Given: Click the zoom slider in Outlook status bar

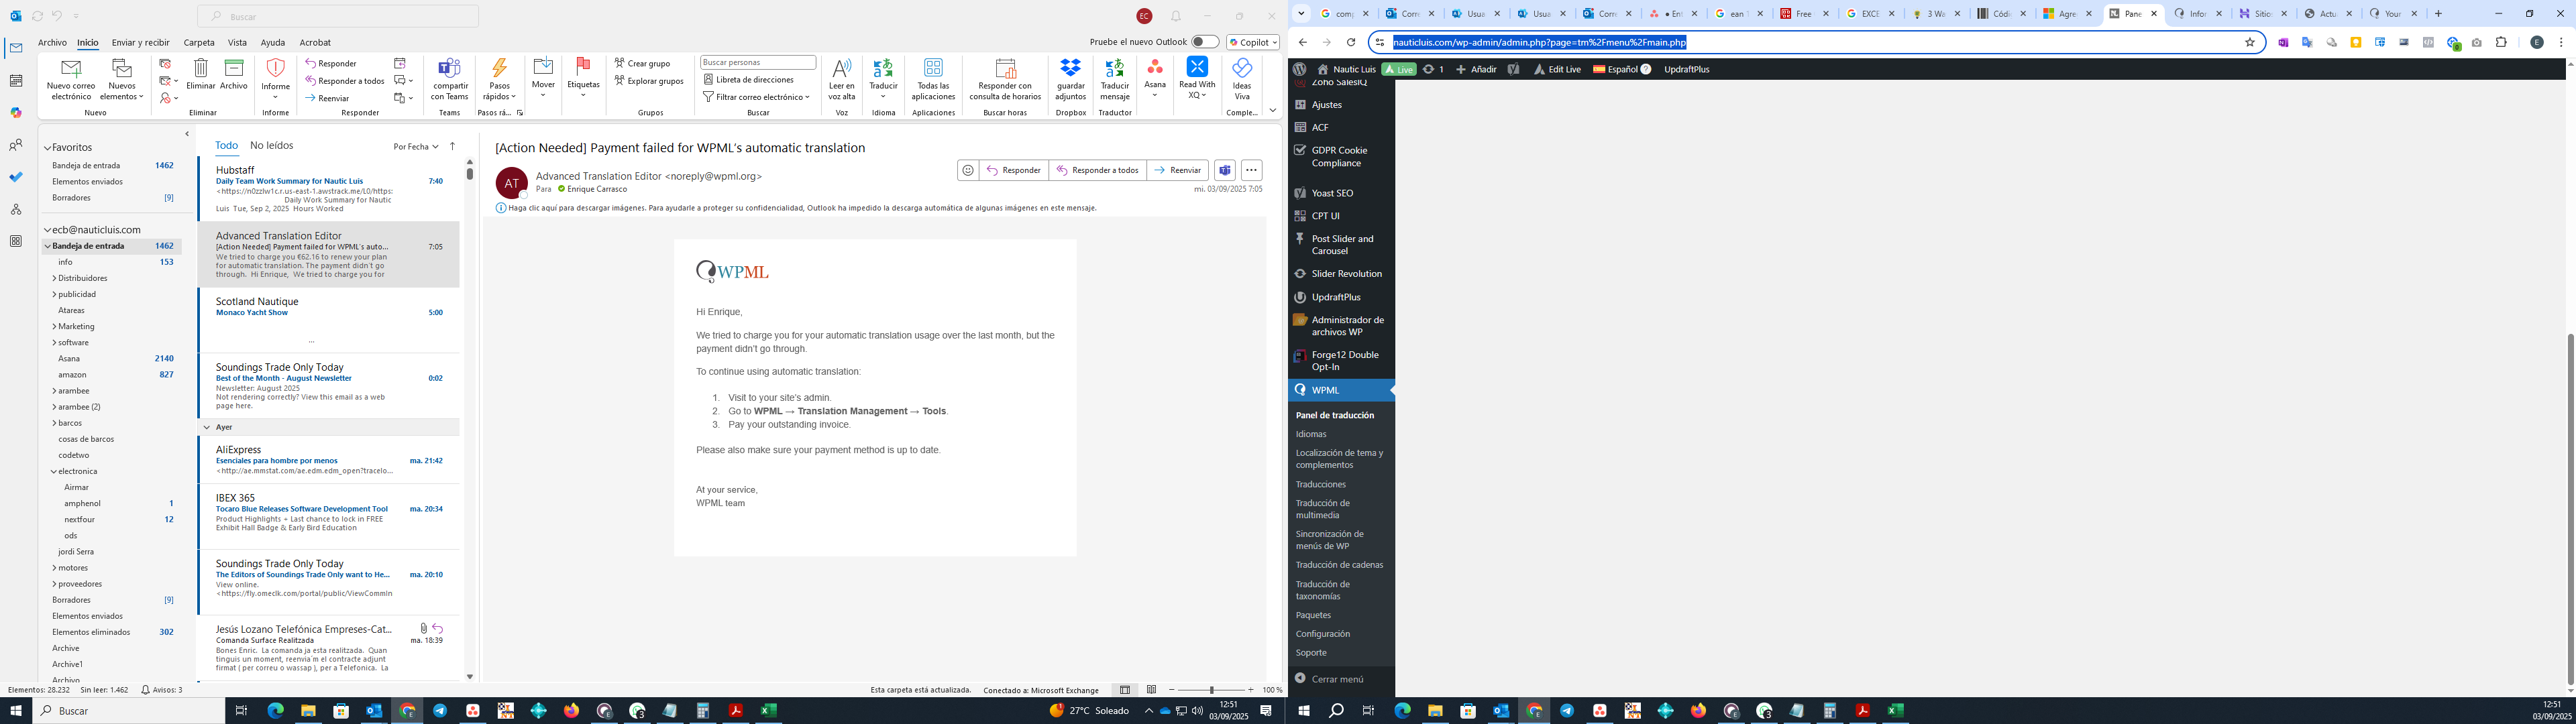Looking at the screenshot, I should [1211, 690].
